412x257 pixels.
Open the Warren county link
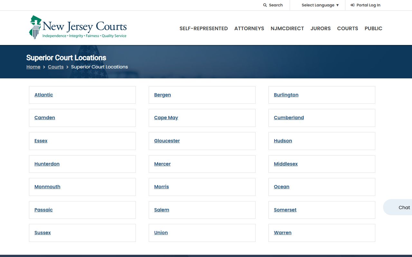tap(283, 233)
